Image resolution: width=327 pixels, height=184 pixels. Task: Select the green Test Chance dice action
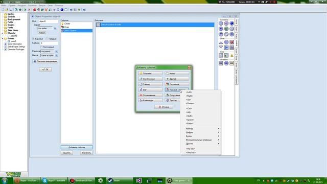pyautogui.click(x=226, y=29)
